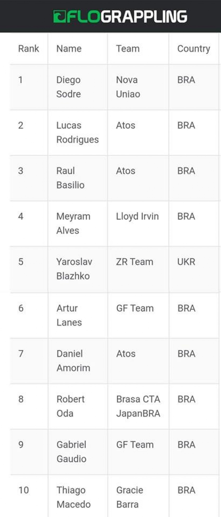Select the Rank column header
221x517 pixels.
click(x=29, y=49)
